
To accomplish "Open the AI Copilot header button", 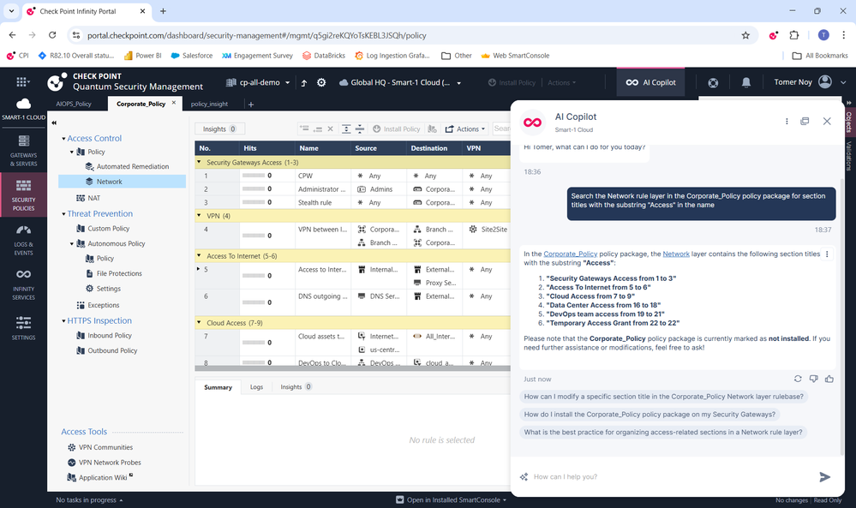I will point(650,82).
